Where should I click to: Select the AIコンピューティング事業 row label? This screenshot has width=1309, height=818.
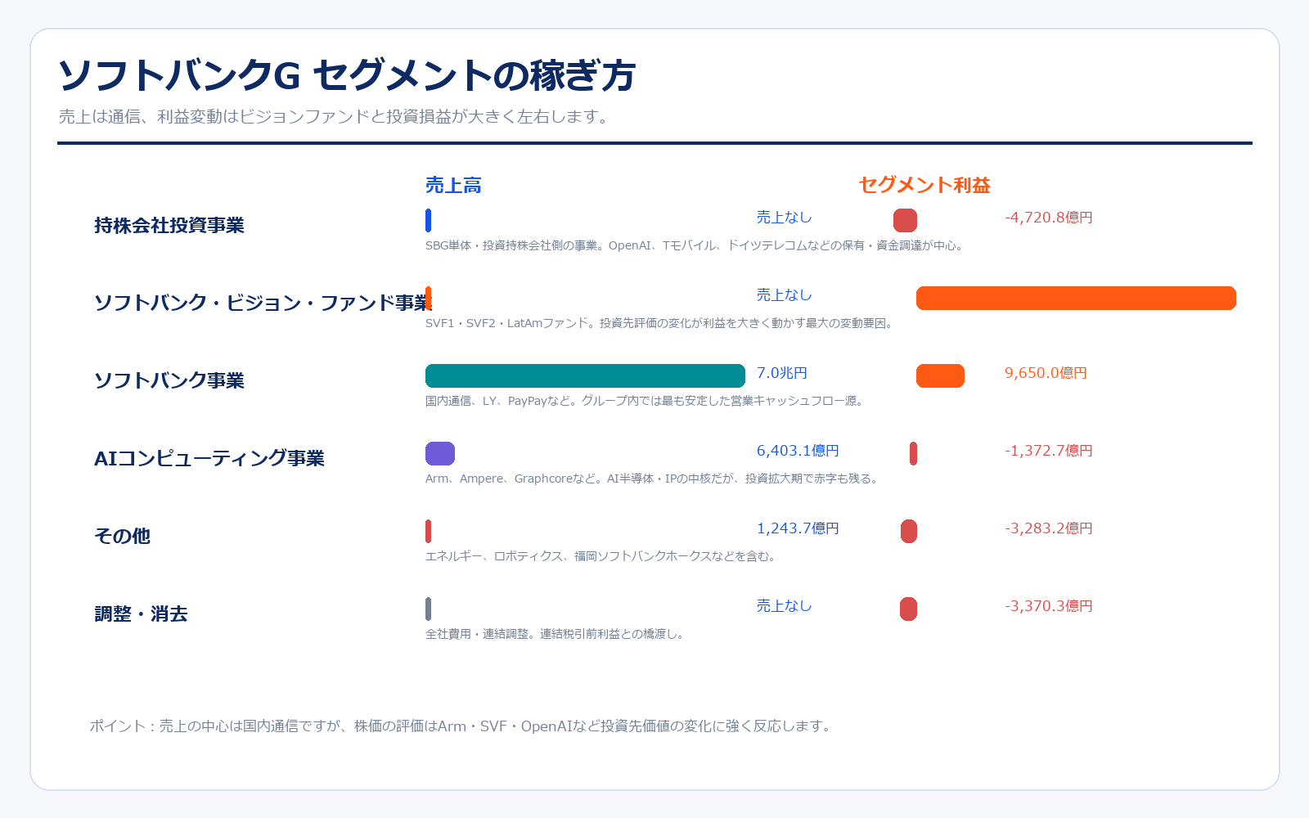[209, 458]
